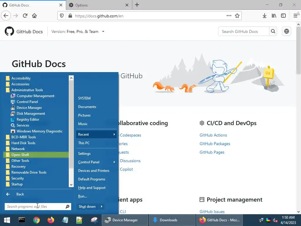Open the language globe selector
This screenshot has width=301, height=226.
click(286, 31)
